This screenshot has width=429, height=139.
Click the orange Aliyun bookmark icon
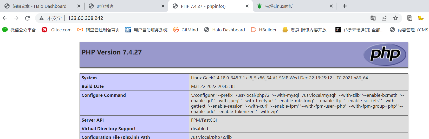[x=80, y=30]
